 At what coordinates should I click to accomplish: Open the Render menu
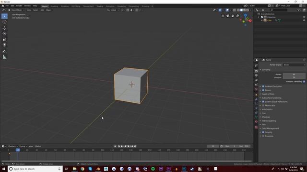tap(19, 6)
